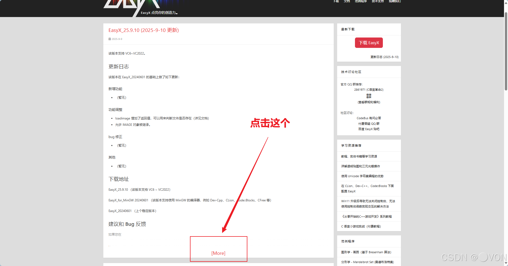Open 分形学 - Mandelbrot Set sample
The width and height of the screenshot is (508, 266).
pos(367,262)
